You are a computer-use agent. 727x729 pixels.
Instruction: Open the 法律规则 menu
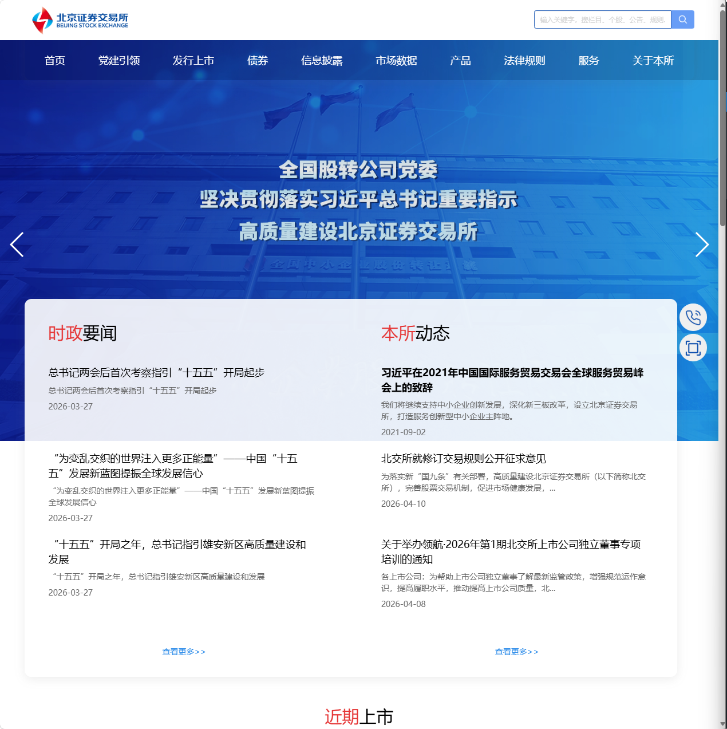coord(524,60)
